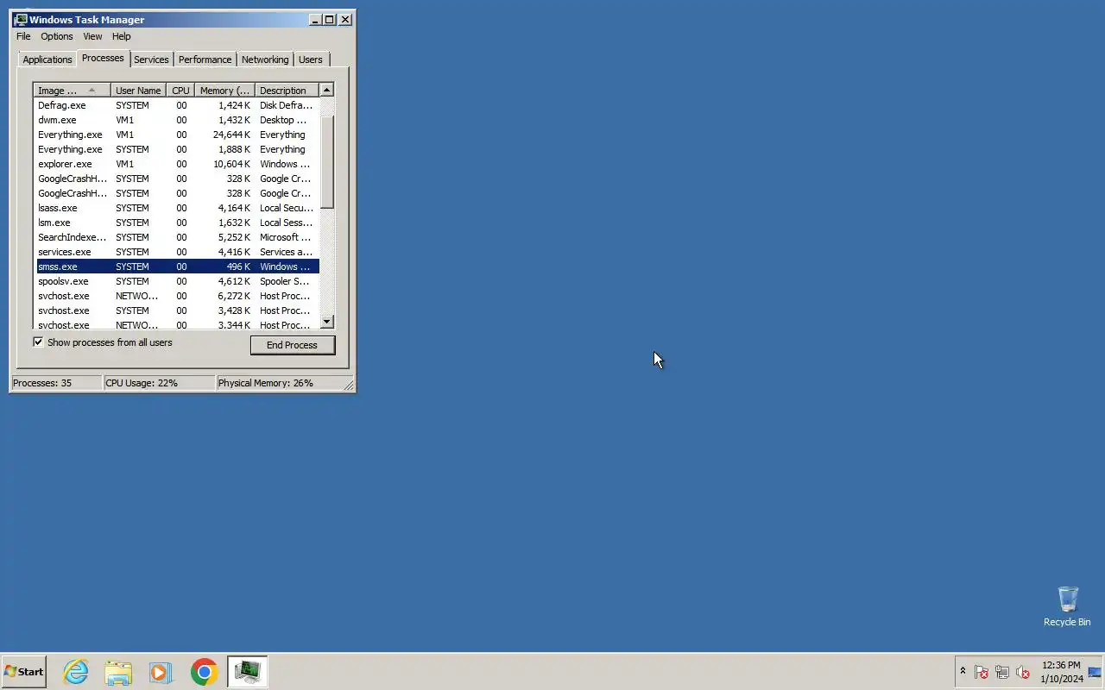
Task: Sort by User Name column header
Action: click(x=138, y=91)
